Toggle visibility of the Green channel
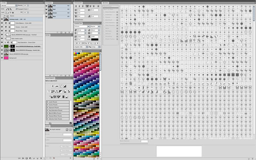 click(47, 13)
